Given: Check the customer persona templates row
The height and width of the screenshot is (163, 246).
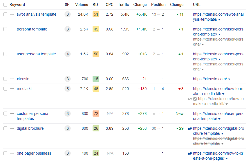Looking at the screenshot, I should 5,114.
